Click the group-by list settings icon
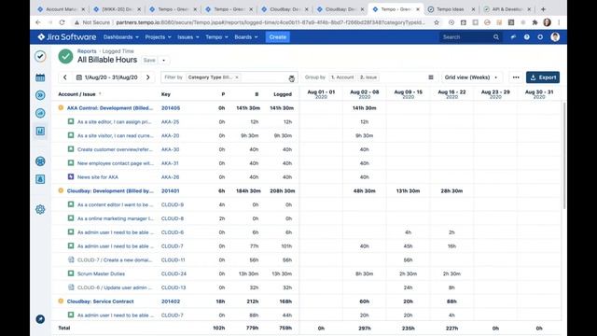Screen dimensions: 597x336 (x=431, y=77)
